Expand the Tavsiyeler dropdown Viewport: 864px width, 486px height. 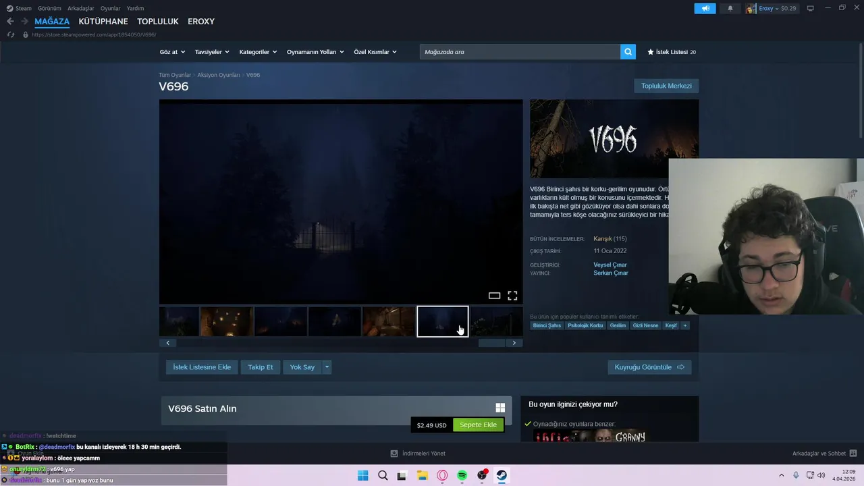pyautogui.click(x=212, y=52)
